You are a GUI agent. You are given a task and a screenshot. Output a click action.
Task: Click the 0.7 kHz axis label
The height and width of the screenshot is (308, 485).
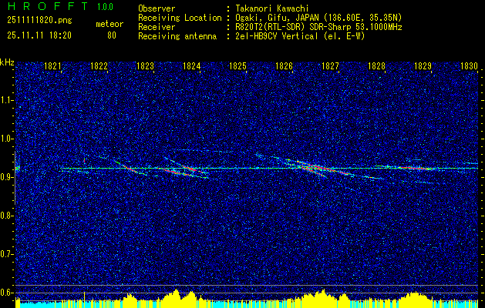pos(7,254)
